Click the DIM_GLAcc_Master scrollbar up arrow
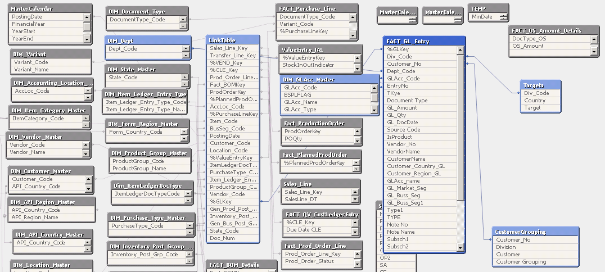 (x=374, y=88)
